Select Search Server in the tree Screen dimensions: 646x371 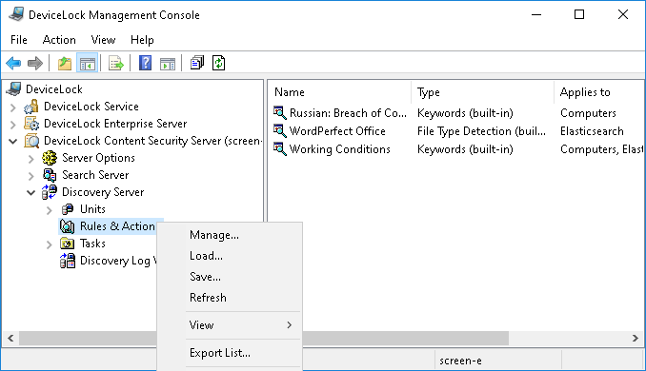[x=95, y=175]
